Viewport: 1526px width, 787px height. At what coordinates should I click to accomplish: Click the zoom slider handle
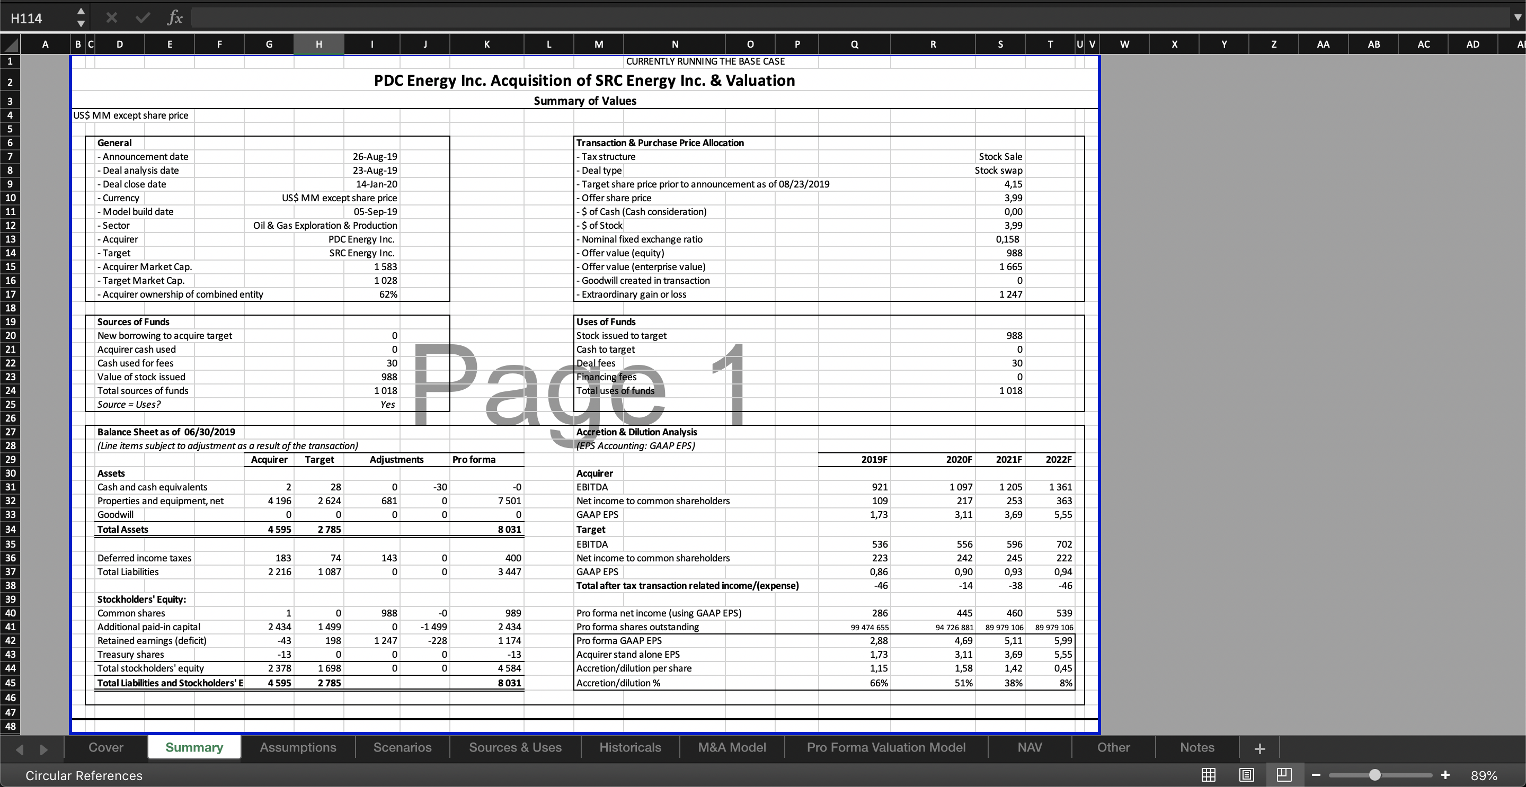(x=1375, y=775)
